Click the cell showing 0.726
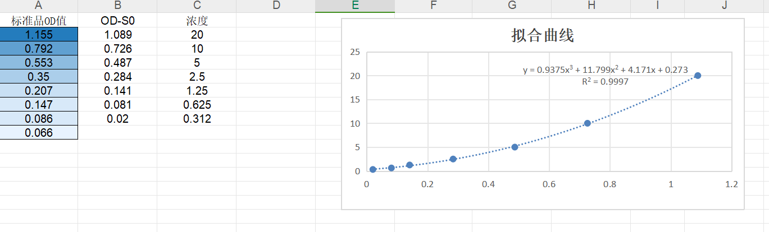 click(117, 49)
